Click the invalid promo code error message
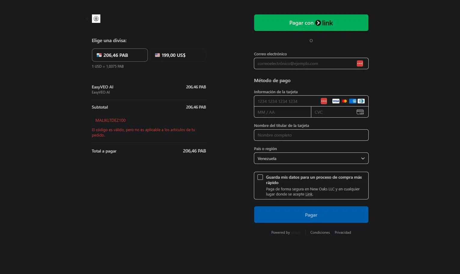The image size is (460, 274). 143,132
